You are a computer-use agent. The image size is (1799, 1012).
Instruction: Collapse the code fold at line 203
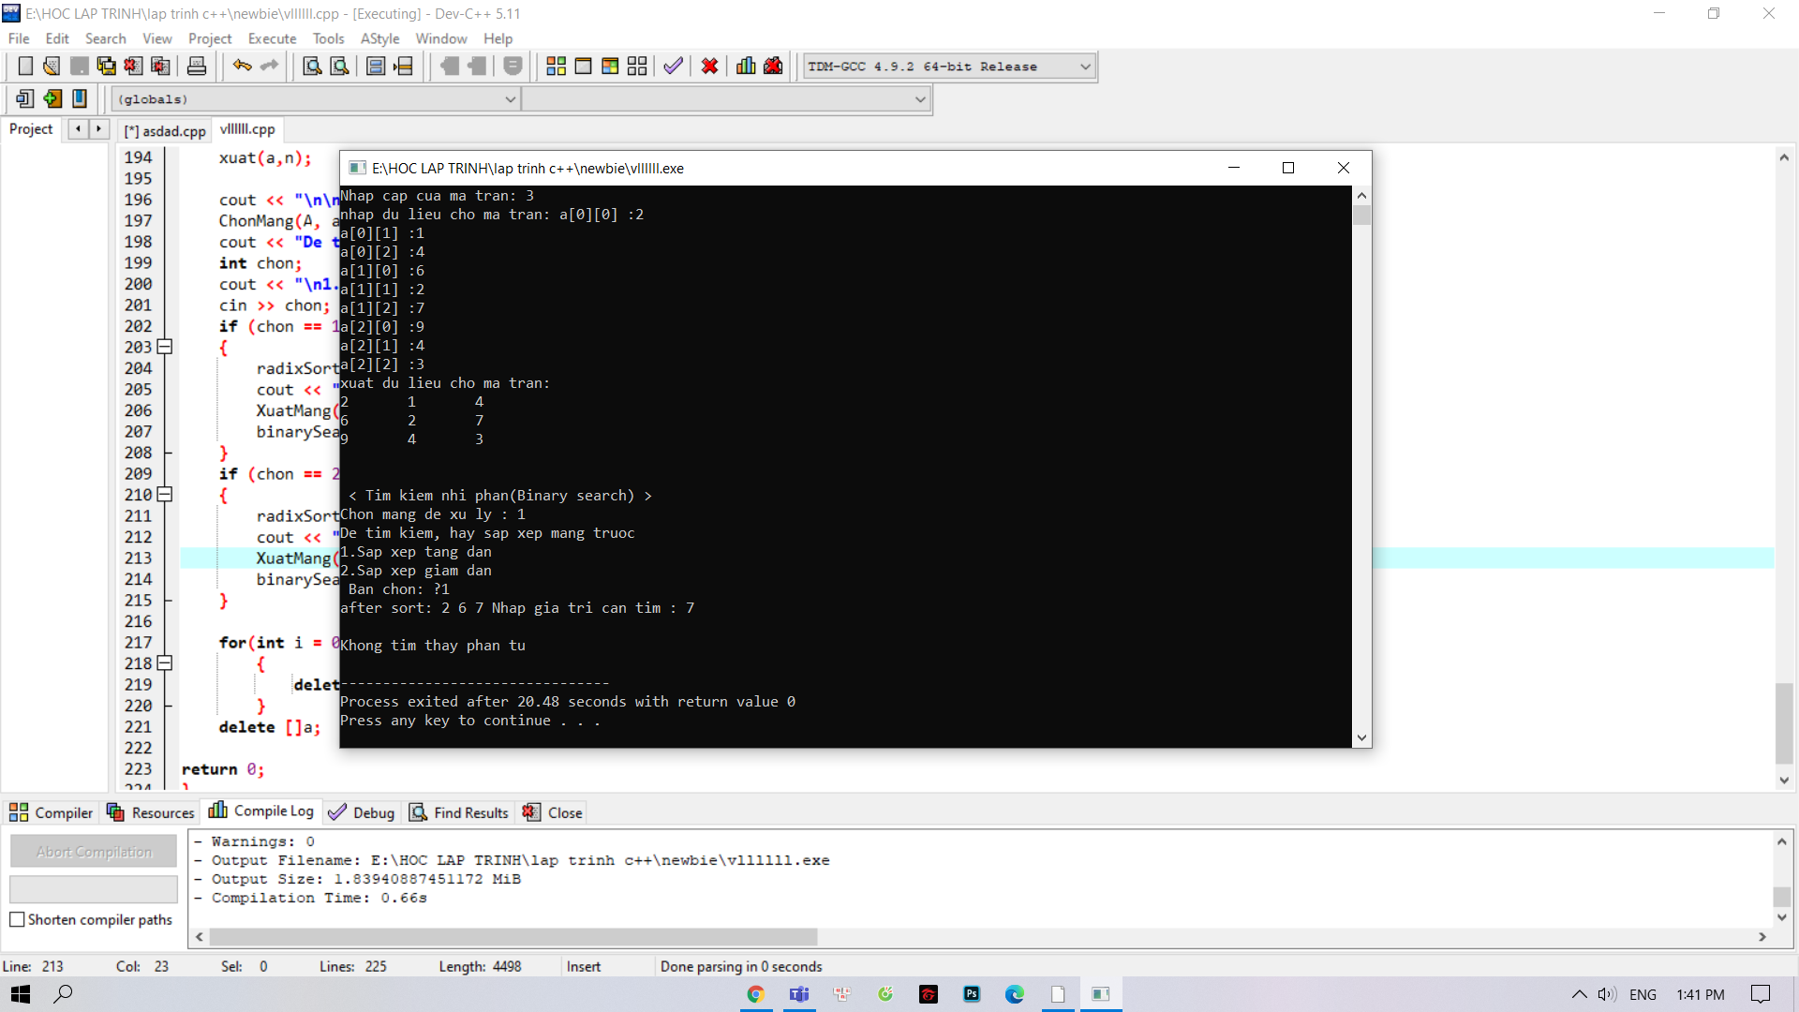pyautogui.click(x=165, y=347)
